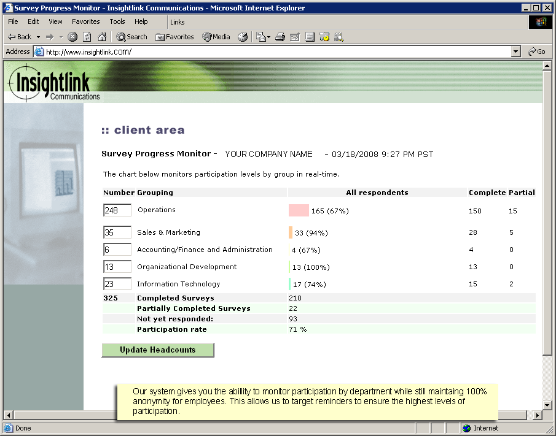
Task: Click the Operations headcount input field
Action: pos(117,210)
